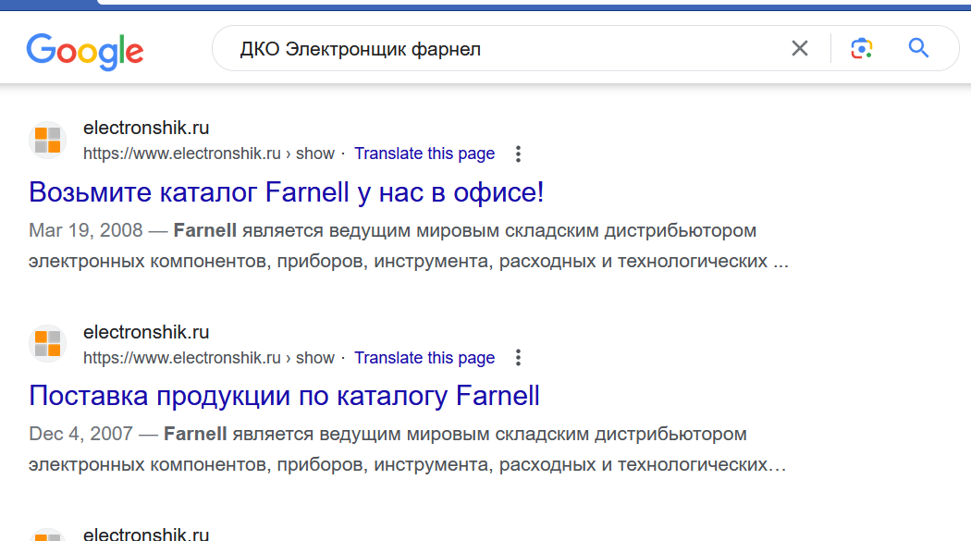Click first result's electronshik.ru site name
The image size is (971, 541).
tap(146, 128)
